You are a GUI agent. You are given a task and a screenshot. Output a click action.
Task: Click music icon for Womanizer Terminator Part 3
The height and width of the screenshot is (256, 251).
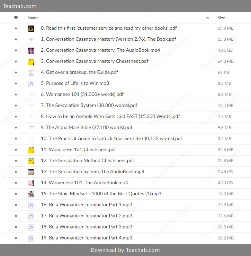(x=31, y=227)
